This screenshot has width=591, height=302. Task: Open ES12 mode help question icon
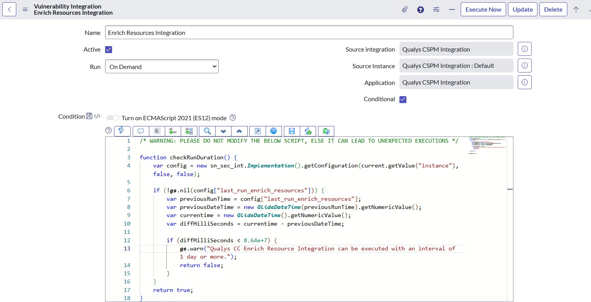click(x=233, y=118)
